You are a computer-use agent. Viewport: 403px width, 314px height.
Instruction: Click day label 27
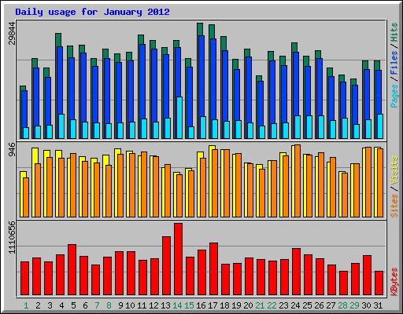pos(331,305)
